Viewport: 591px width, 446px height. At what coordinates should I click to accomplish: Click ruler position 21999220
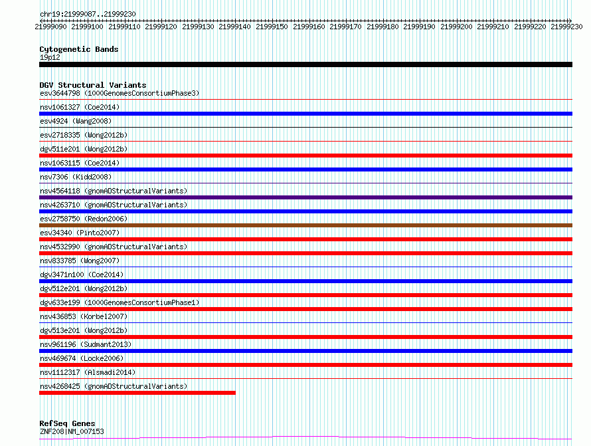click(x=530, y=27)
